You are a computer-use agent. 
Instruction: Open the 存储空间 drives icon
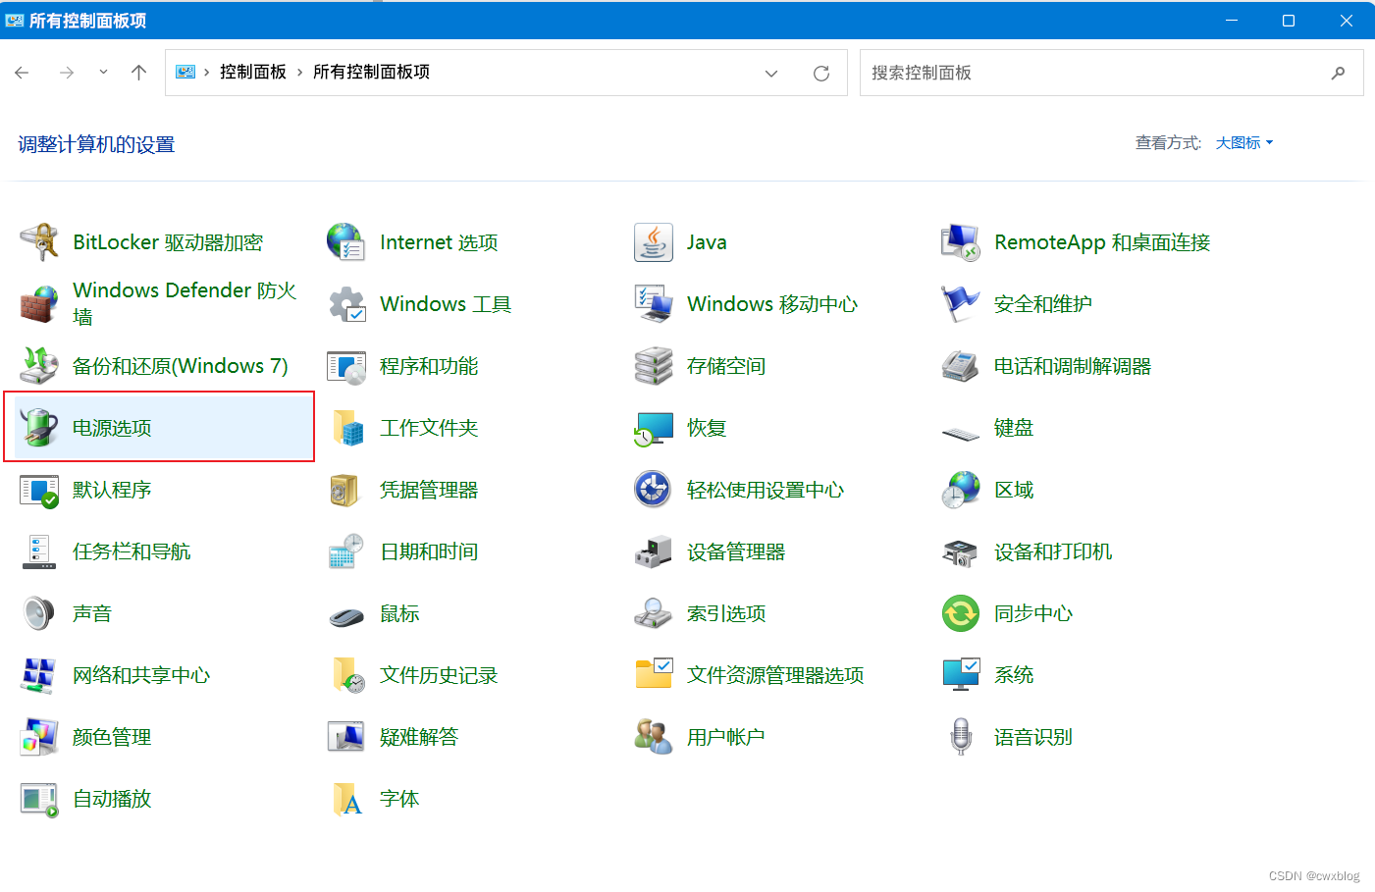[654, 366]
